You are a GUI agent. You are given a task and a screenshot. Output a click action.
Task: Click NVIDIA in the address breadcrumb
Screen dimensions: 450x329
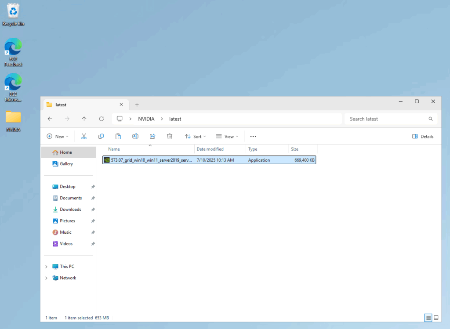tap(146, 119)
